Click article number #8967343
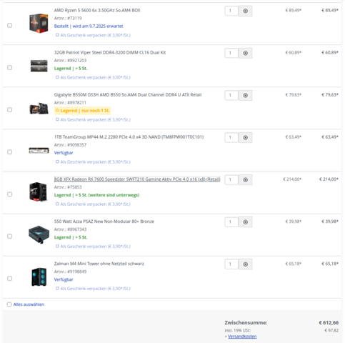The width and height of the screenshot is (345, 343). point(77,229)
